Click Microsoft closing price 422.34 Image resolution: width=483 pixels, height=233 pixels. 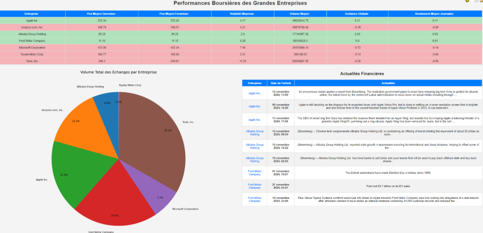[174, 48]
